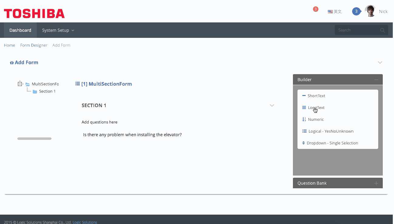Click the Dropdown Single Selection arrows icon

coord(304,143)
